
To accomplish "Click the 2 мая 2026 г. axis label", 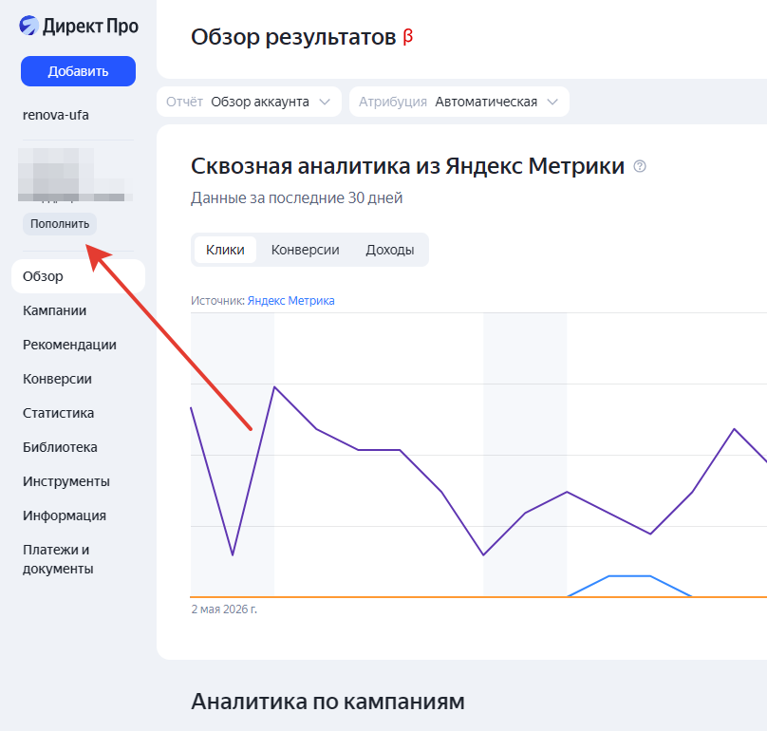I will [224, 609].
